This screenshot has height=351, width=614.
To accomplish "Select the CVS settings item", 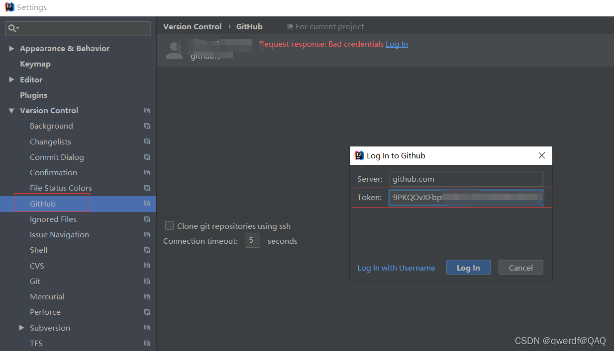I will click(x=37, y=266).
